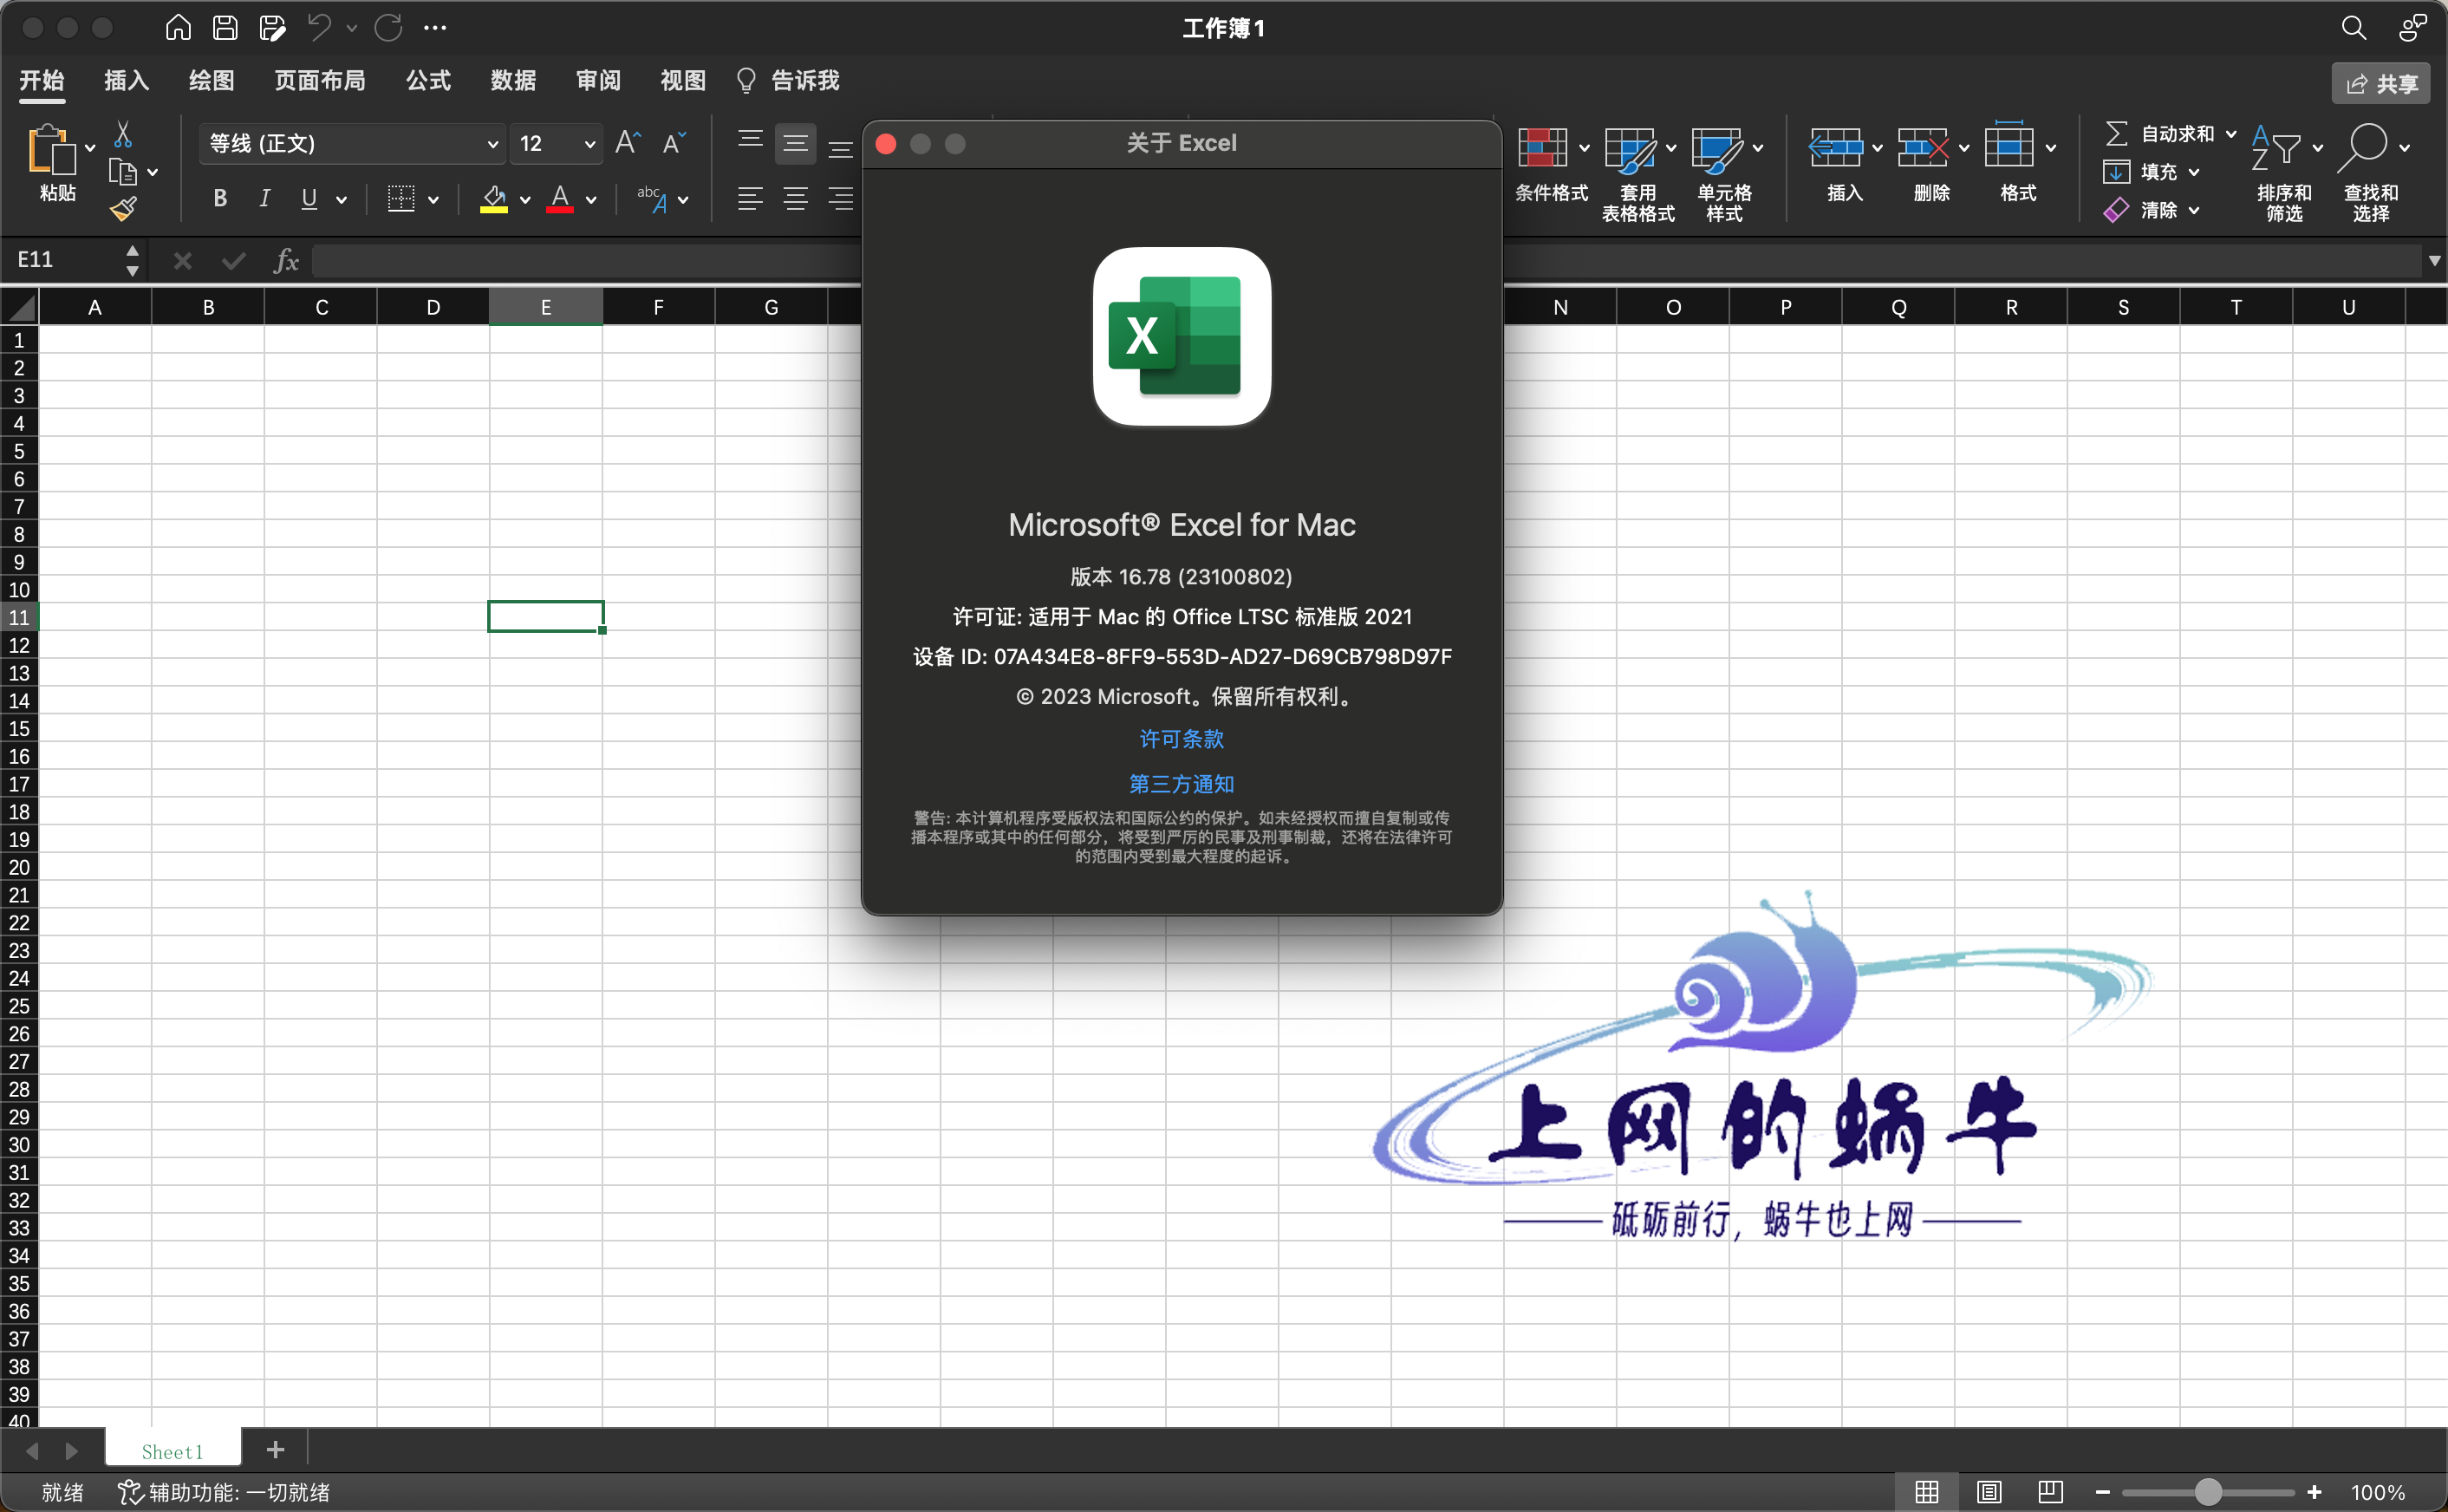Increase font size with large A icon

pyautogui.click(x=628, y=143)
